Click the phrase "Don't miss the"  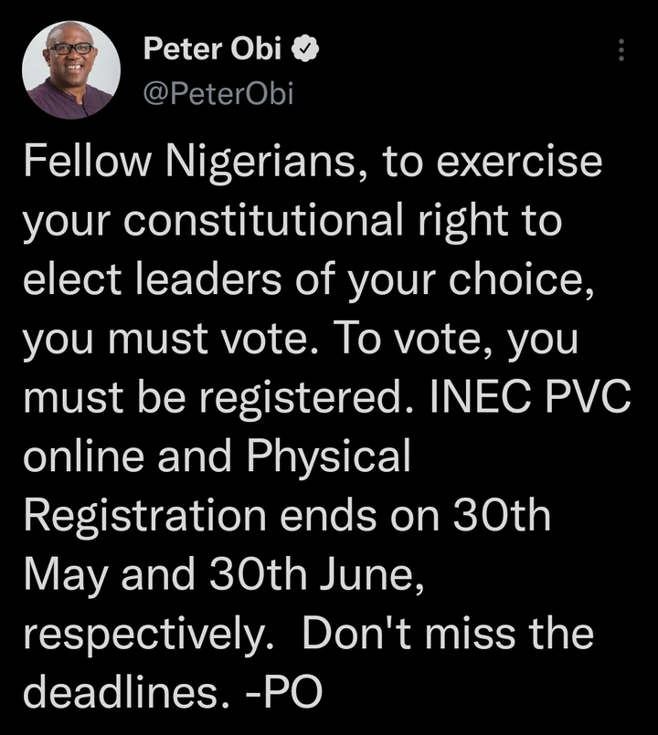(x=448, y=635)
